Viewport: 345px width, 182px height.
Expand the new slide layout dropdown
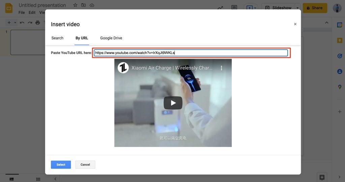[15, 23]
